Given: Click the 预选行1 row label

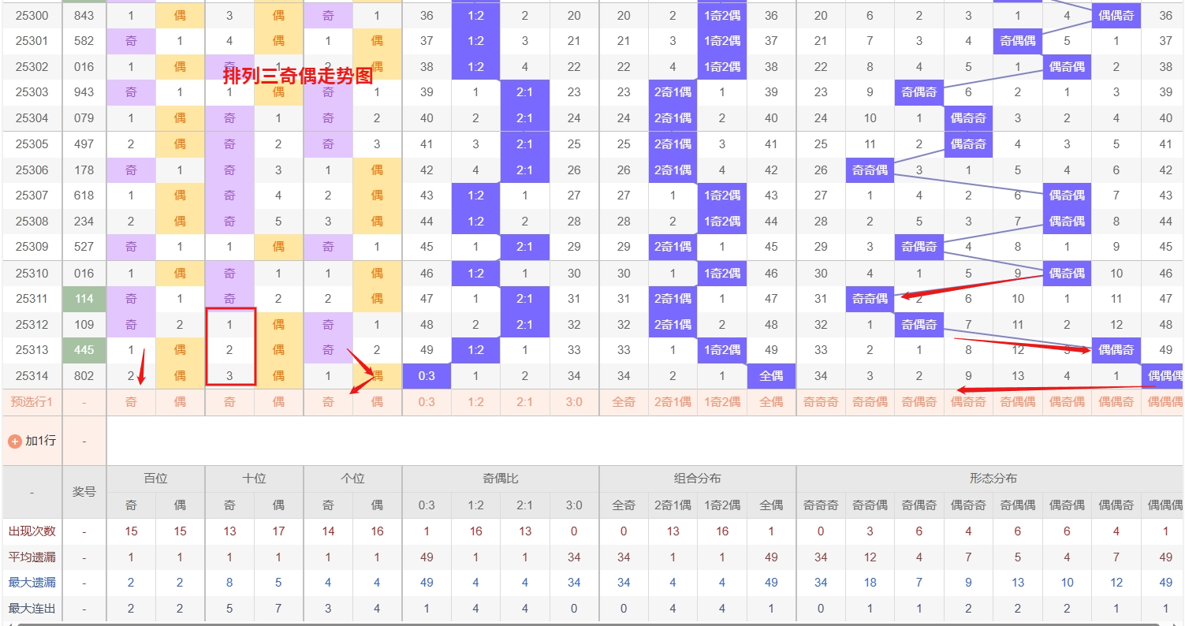Looking at the screenshot, I should point(32,402).
